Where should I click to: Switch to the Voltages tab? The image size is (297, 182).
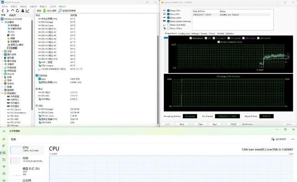click(x=195, y=34)
